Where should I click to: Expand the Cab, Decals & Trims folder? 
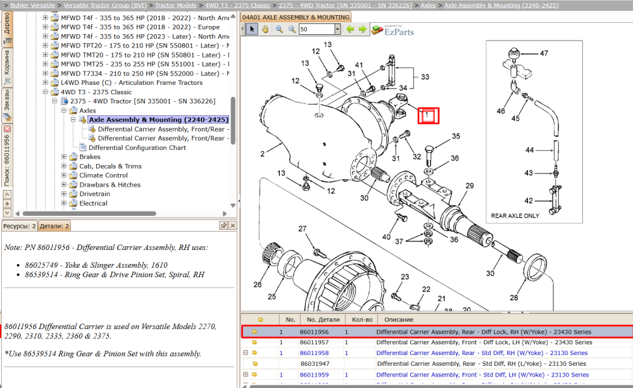pos(64,166)
